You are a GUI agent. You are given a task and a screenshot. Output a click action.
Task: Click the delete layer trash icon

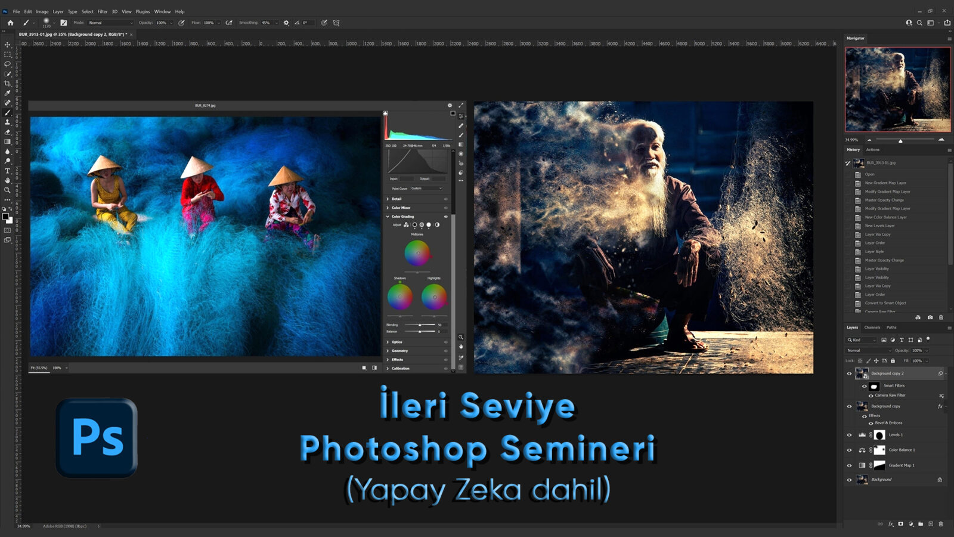tap(941, 524)
